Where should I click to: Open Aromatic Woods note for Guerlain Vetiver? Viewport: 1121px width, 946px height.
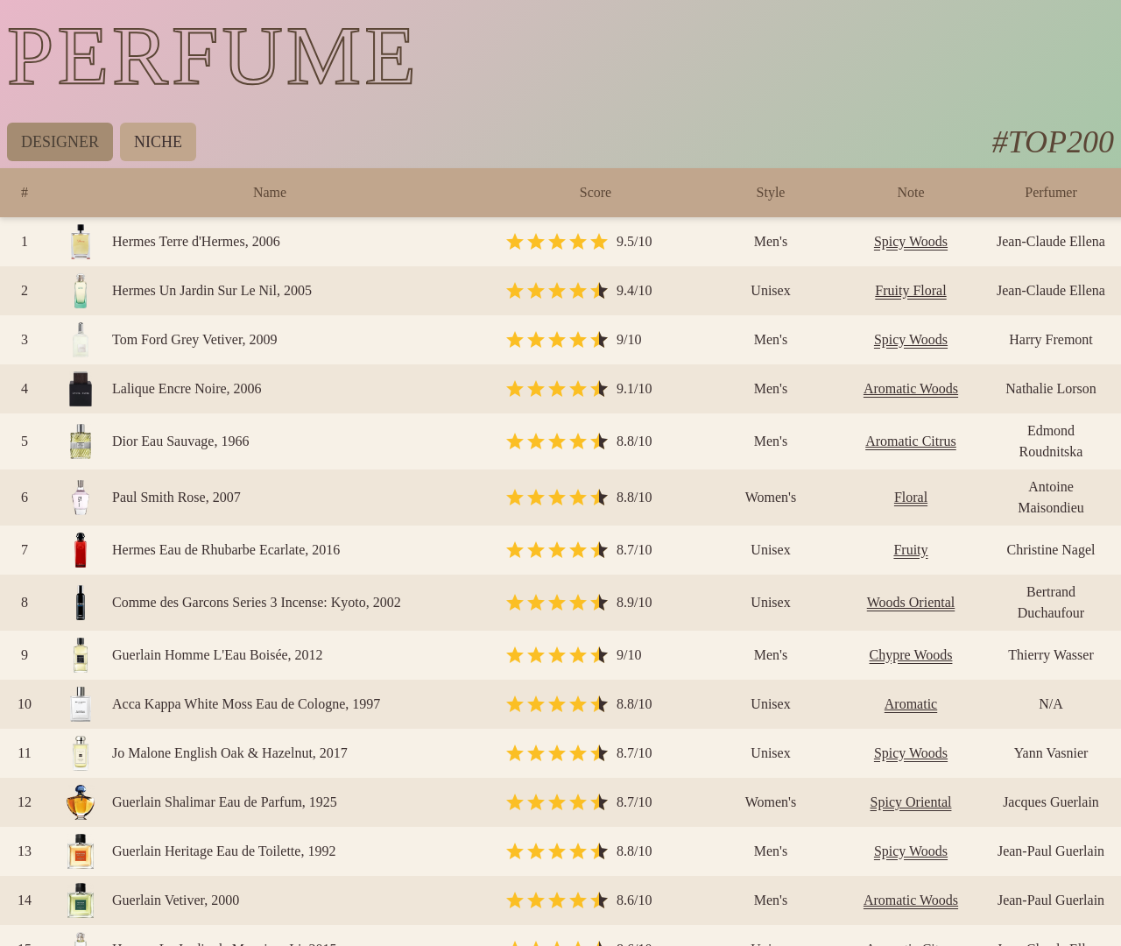pyautogui.click(x=911, y=900)
